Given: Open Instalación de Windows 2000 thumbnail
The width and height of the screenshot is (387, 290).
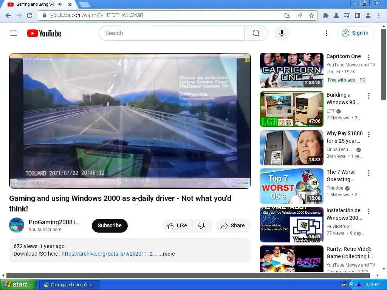Looking at the screenshot, I should [291, 224].
